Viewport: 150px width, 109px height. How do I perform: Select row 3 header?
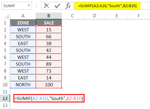(x=5, y=37)
